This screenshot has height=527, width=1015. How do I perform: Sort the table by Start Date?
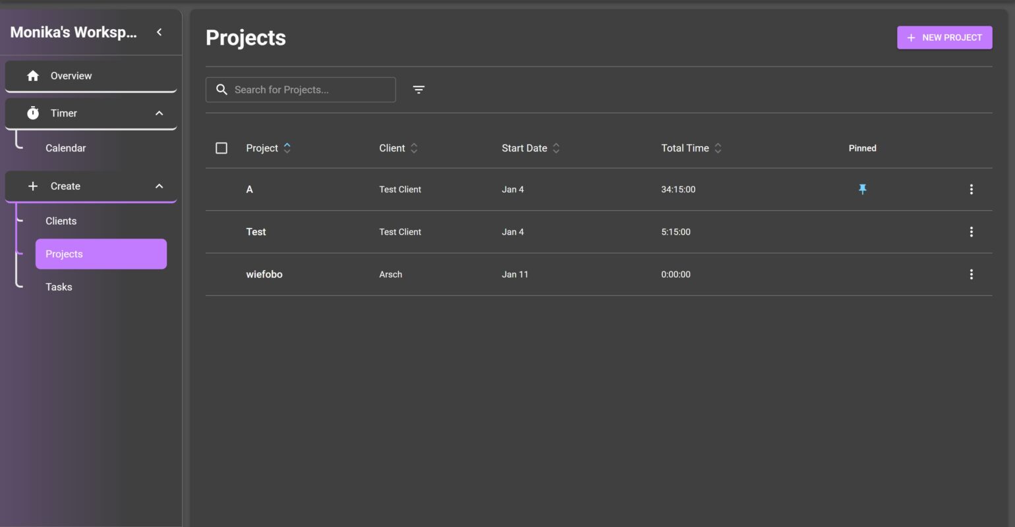tap(556, 148)
